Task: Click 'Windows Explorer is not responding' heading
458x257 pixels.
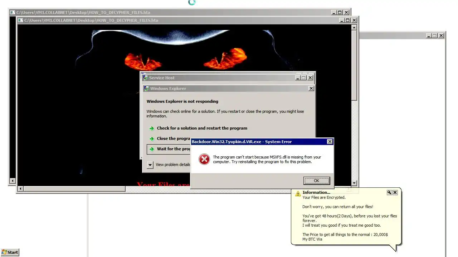Action: point(182,101)
